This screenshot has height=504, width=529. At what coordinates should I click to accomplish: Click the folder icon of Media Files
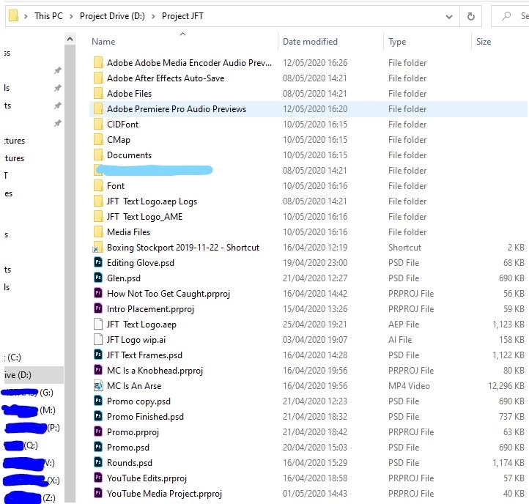98,231
